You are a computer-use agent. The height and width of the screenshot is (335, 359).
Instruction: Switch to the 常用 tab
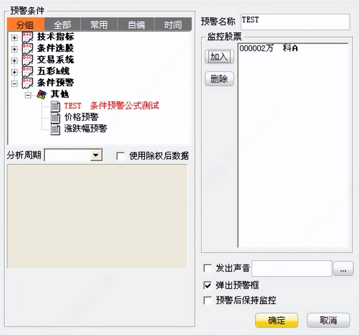pos(99,24)
